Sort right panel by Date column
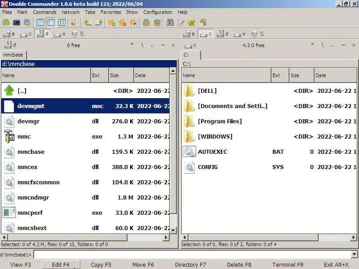Image resolution: width=359 pixels, height=269 pixels. [x=335, y=75]
